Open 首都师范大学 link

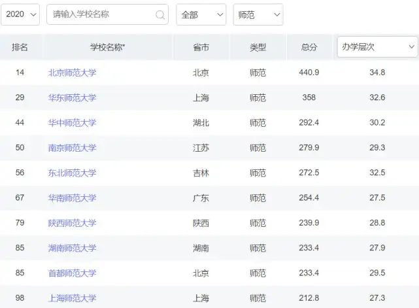[72, 273]
